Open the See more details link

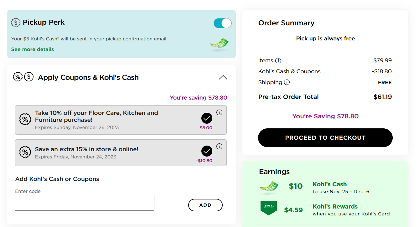click(x=33, y=49)
